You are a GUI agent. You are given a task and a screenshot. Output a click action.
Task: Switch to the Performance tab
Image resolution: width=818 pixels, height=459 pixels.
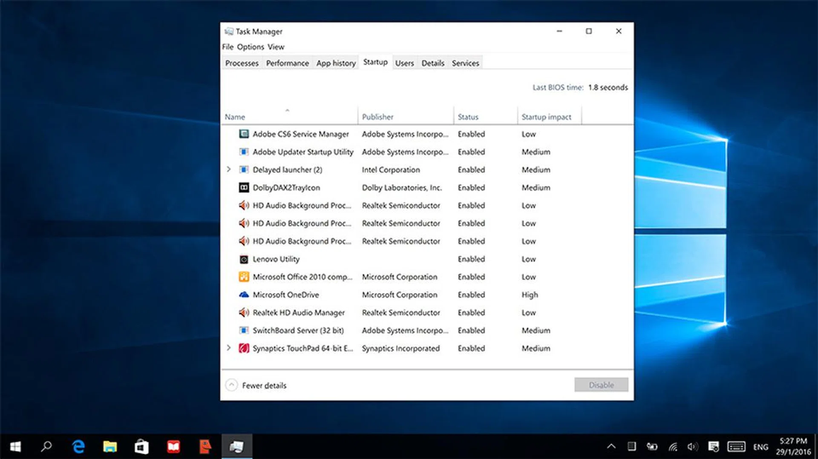point(287,63)
